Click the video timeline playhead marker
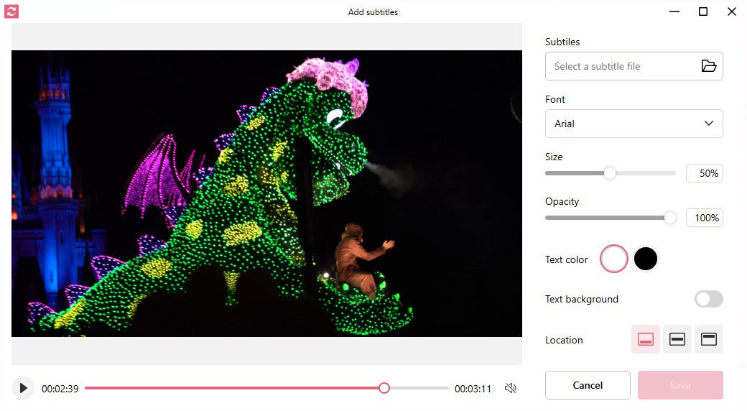747x411 pixels. [x=384, y=388]
